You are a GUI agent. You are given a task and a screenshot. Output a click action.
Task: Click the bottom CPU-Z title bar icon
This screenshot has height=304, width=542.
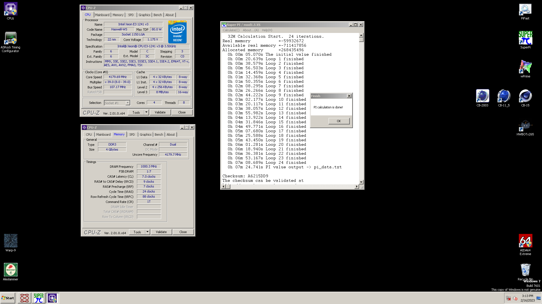[x=84, y=128]
